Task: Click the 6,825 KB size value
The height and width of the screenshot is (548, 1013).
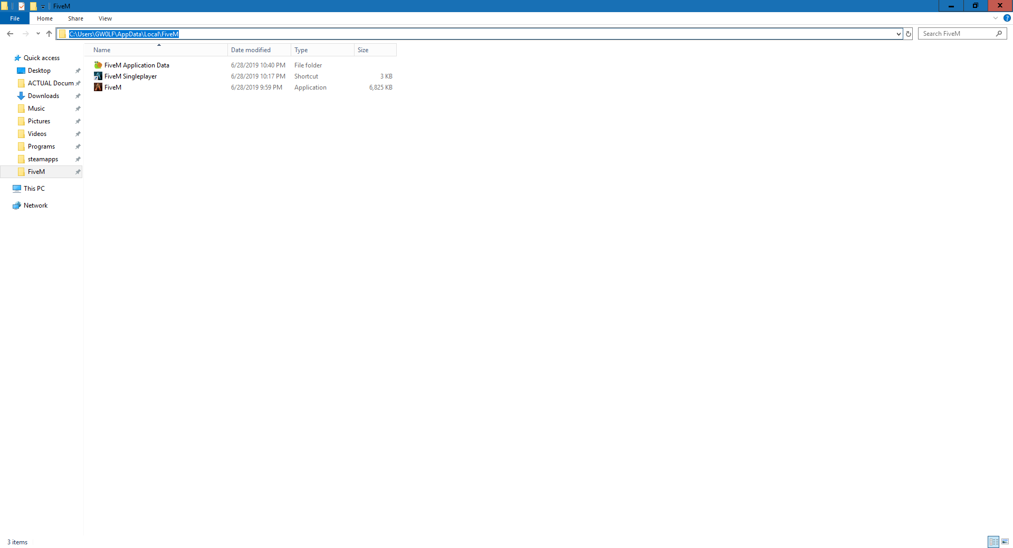Action: pyautogui.click(x=381, y=87)
